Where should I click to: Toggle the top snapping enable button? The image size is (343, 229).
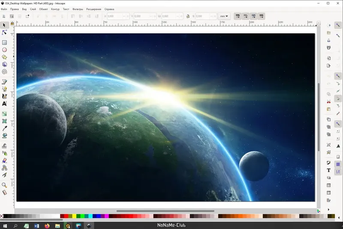pyautogui.click(x=338, y=25)
